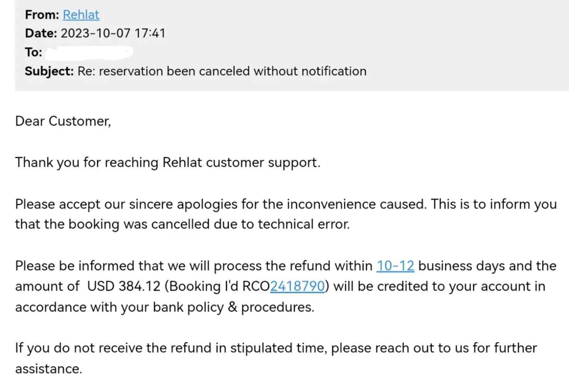The image size is (569, 386).
Task: Click the "To:" header label
Action: [33, 52]
